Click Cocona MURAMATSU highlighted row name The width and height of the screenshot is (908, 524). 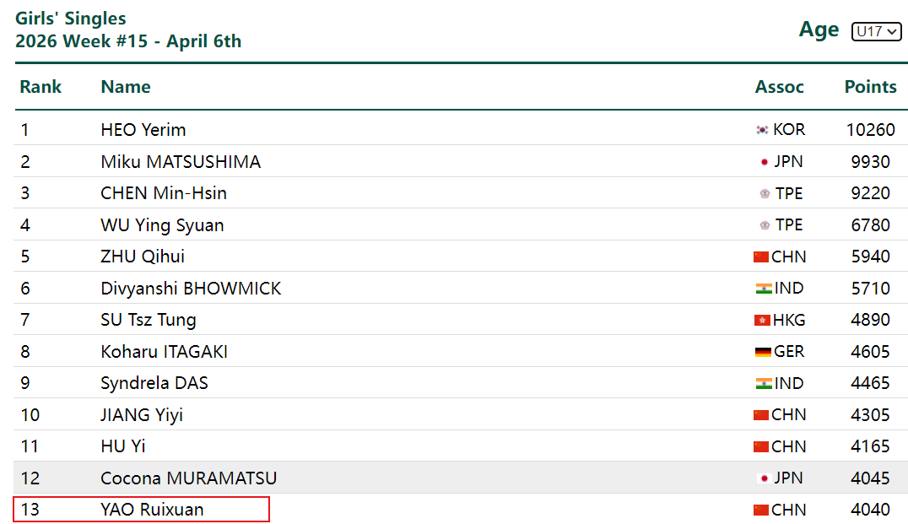point(188,478)
